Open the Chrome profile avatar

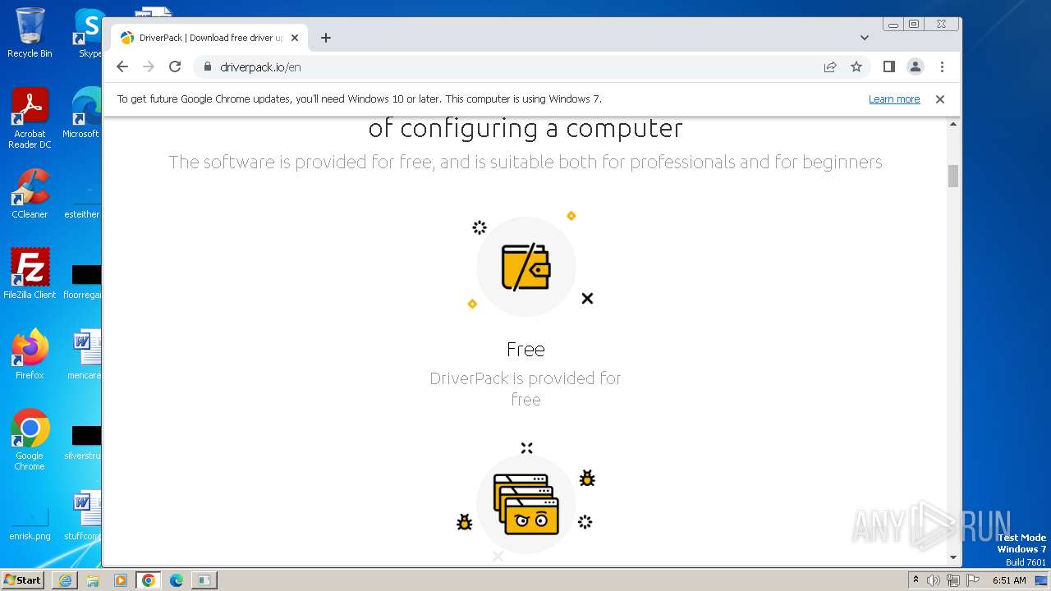pos(916,67)
